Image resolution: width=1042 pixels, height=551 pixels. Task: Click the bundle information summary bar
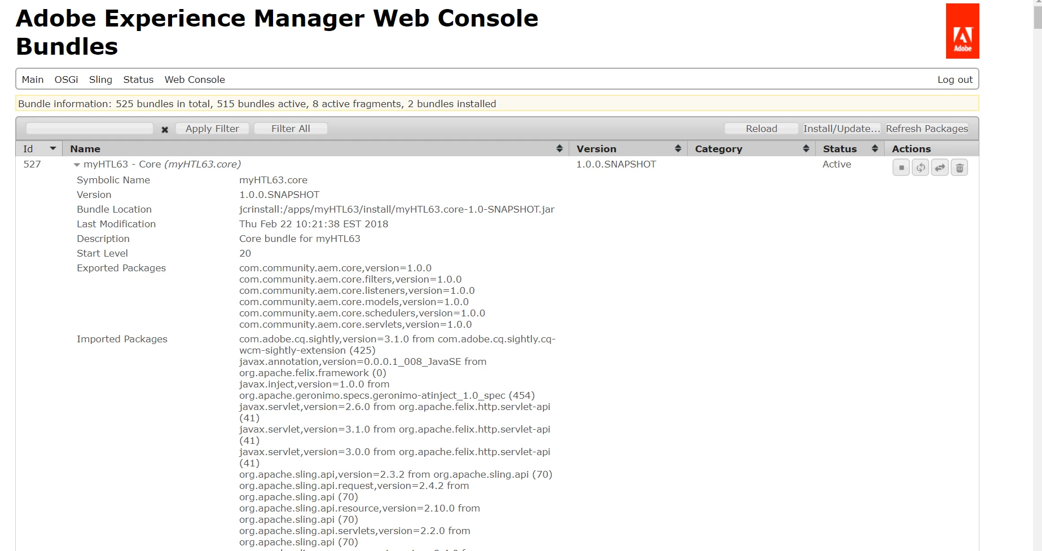click(497, 104)
